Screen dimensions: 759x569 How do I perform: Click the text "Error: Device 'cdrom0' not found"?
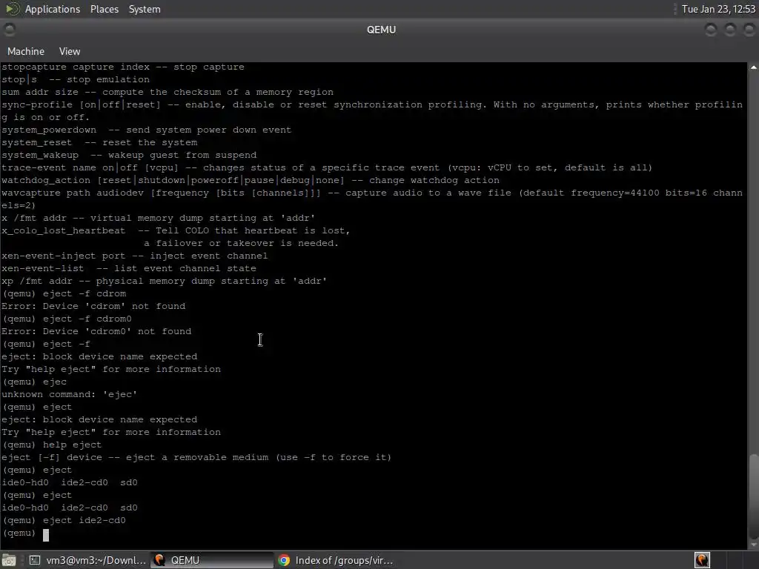tap(96, 331)
